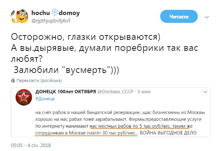Click the globe icon beside Перекласти
This screenshot has width=221, height=151.
pyautogui.click(x=13, y=80)
